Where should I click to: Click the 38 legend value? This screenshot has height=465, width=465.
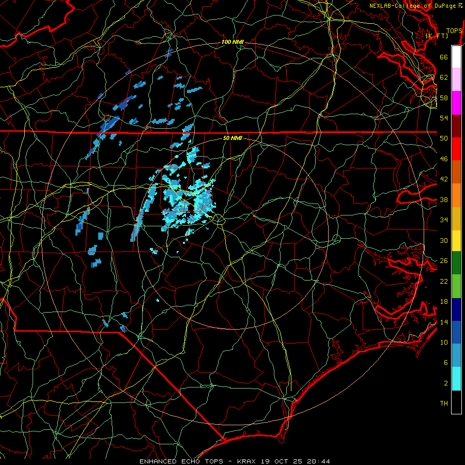click(x=444, y=199)
